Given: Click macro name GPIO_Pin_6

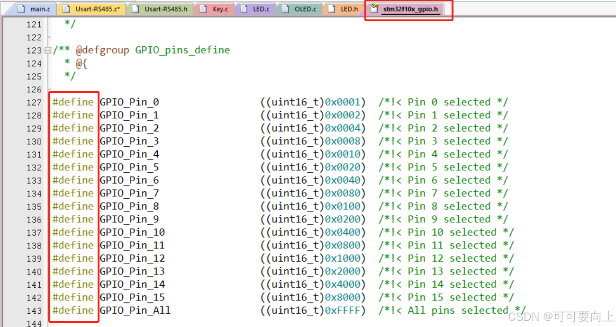Looking at the screenshot, I should [x=129, y=180].
